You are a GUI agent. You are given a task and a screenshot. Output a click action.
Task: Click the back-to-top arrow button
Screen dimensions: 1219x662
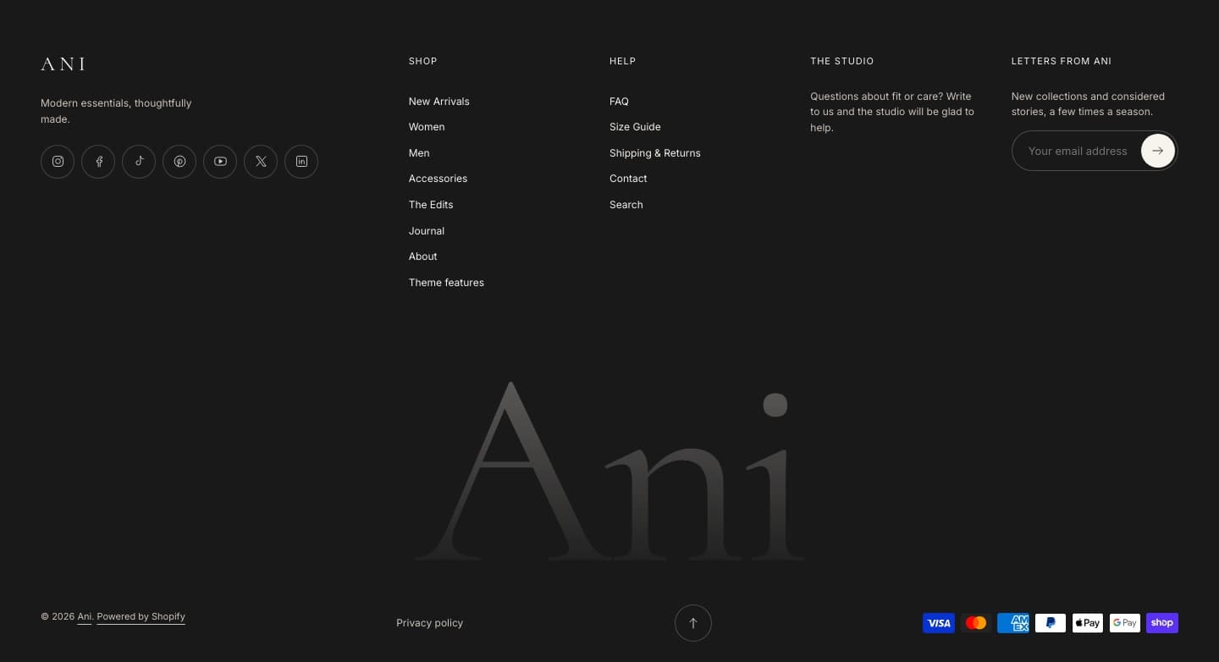693,623
